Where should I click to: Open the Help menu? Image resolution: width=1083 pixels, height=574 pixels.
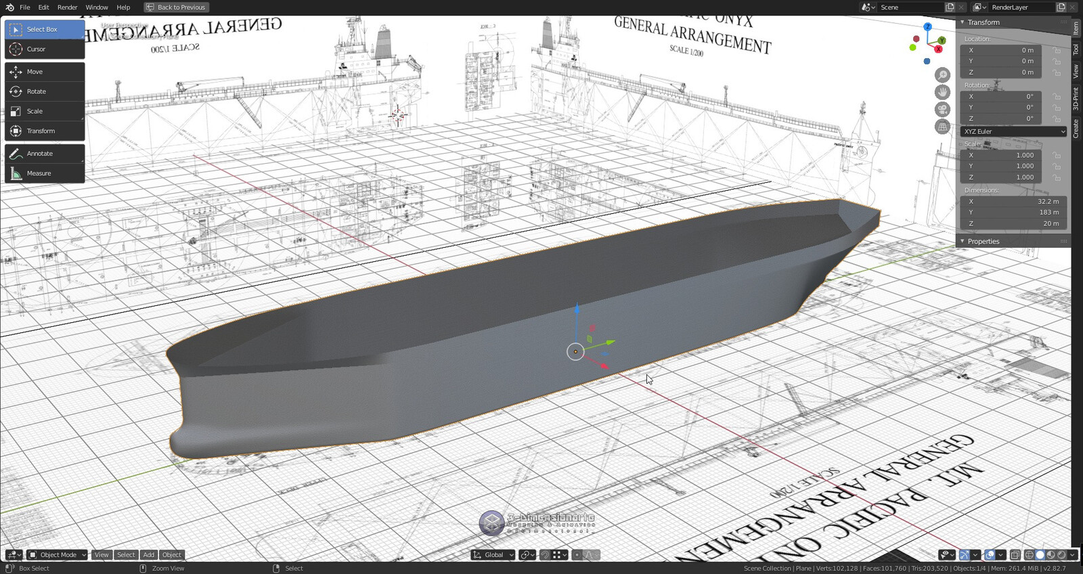[123, 7]
